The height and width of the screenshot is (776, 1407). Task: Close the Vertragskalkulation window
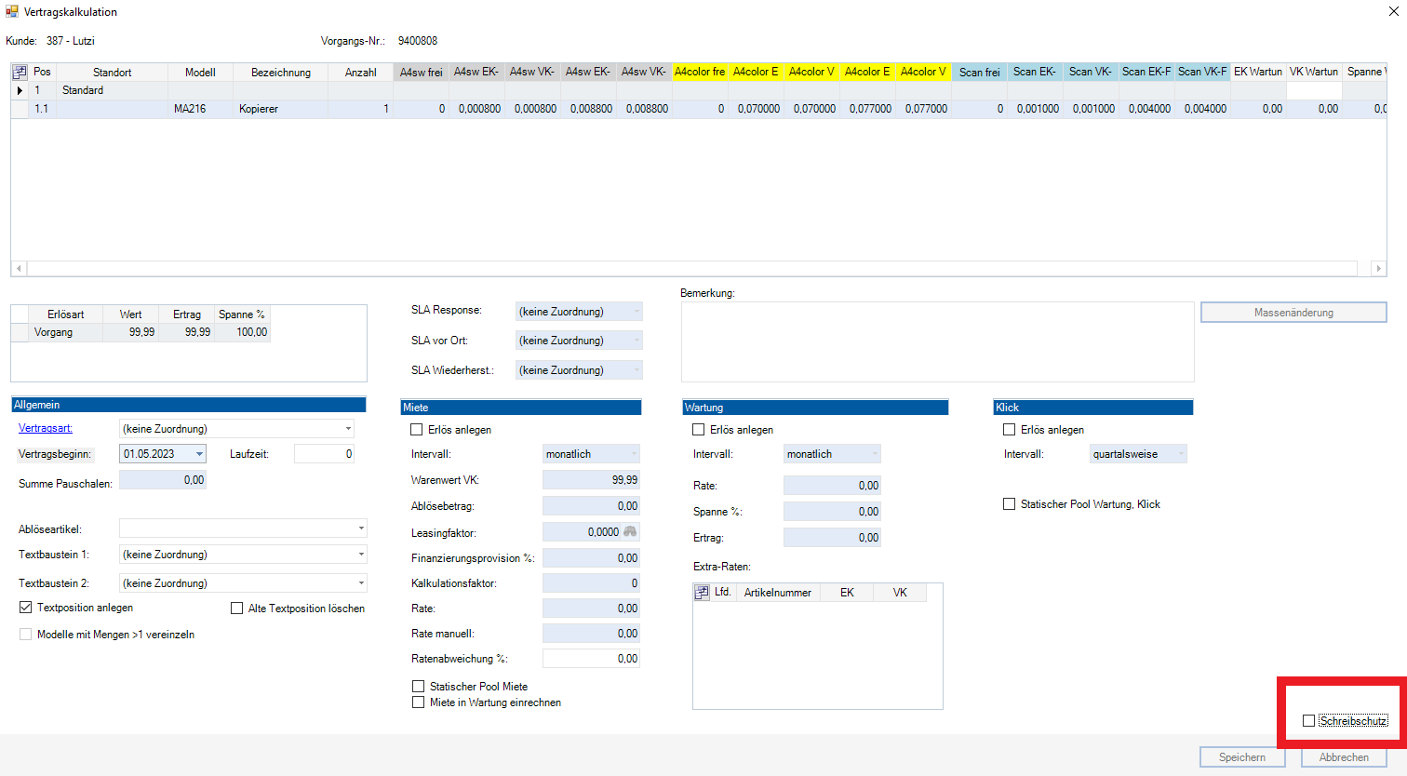pyautogui.click(x=1393, y=12)
